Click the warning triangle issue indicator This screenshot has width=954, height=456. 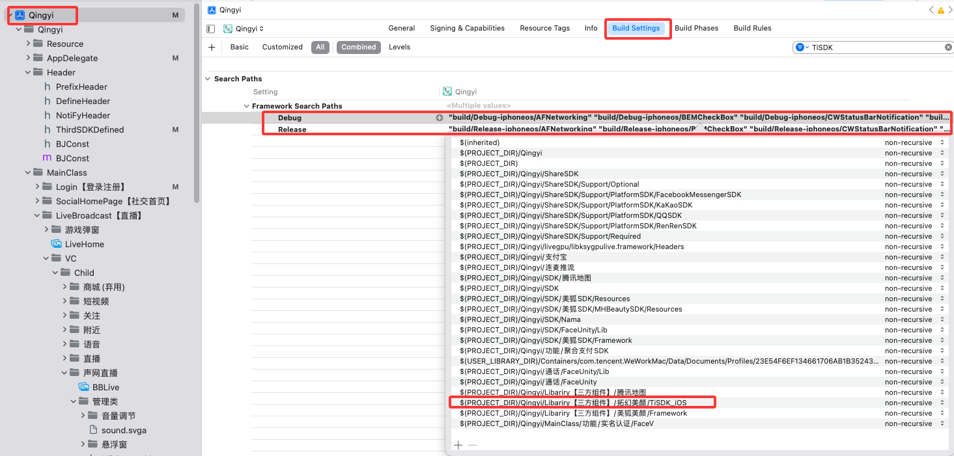pos(940,10)
